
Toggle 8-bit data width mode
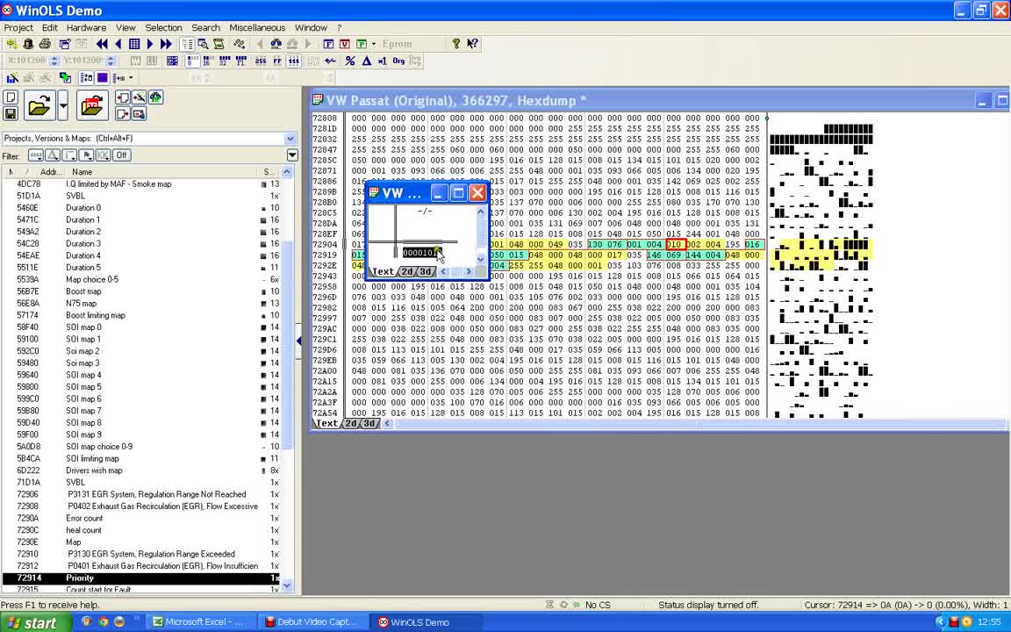tap(191, 61)
